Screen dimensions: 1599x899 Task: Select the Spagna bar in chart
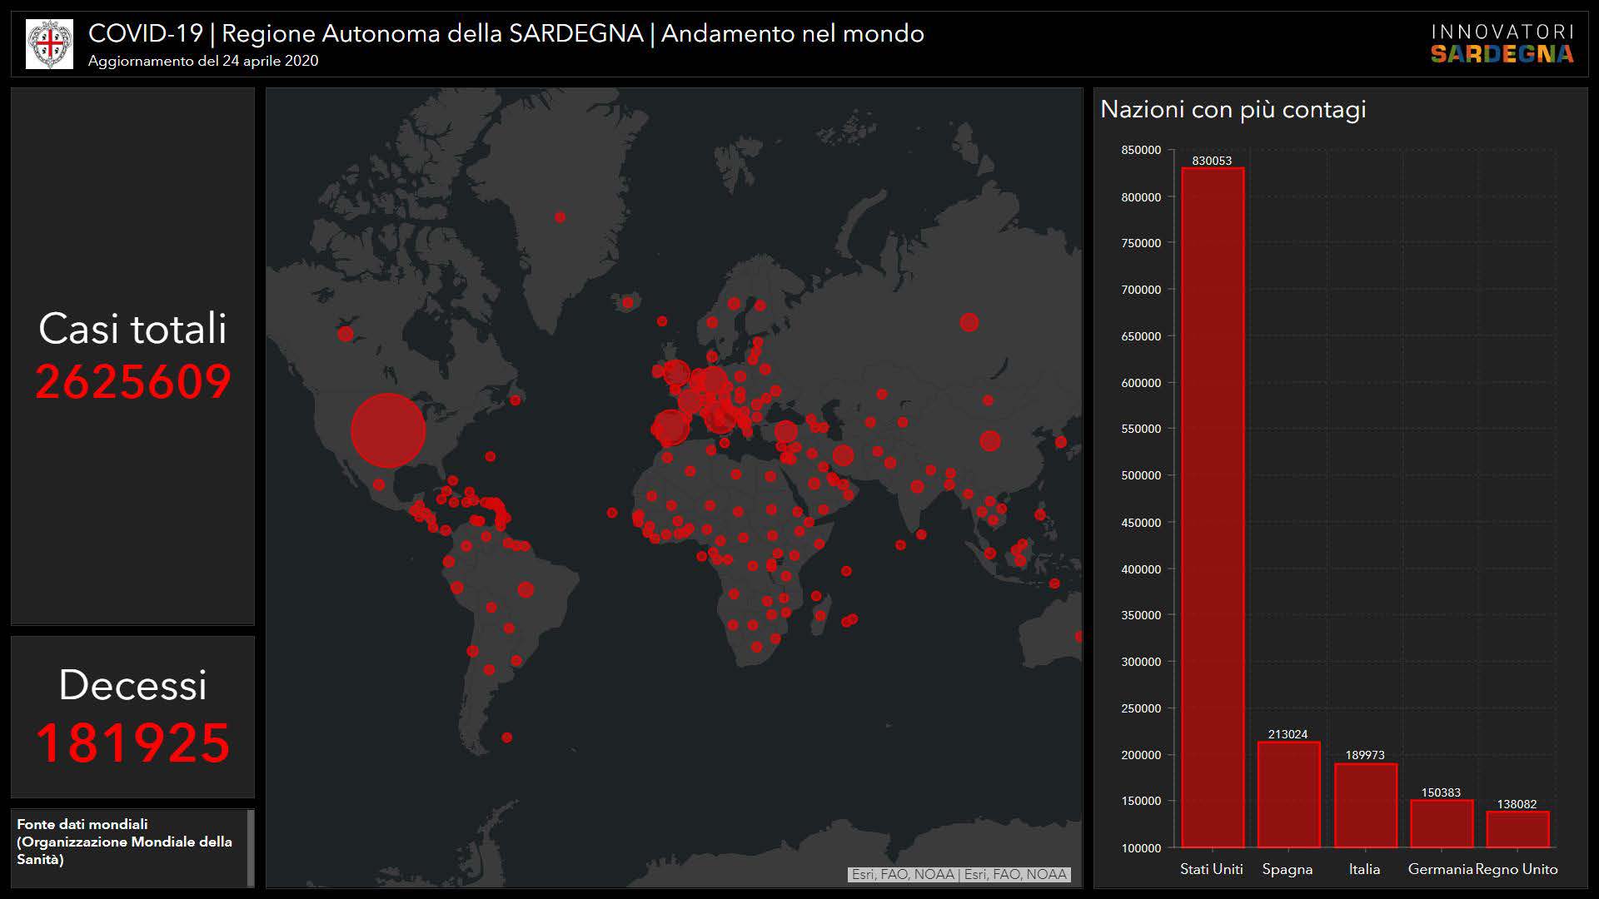click(1288, 795)
